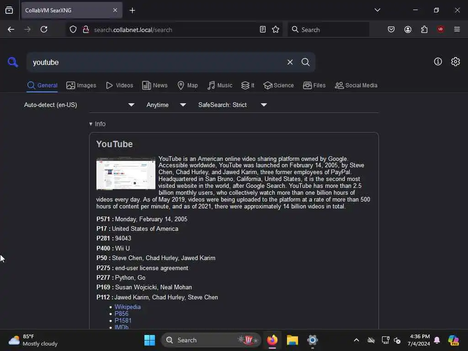Screen dimensions: 468x351
Task: Click the P571 Monday, February 14, 2005 row
Action: pyautogui.click(x=142, y=219)
